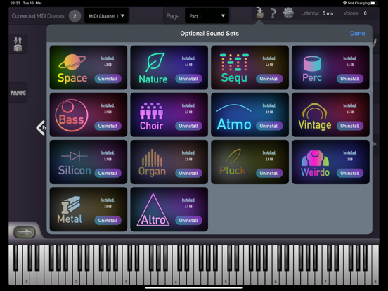This screenshot has width=388, height=291.
Task: Uninstall the Atmo sound set
Action: tap(269, 126)
